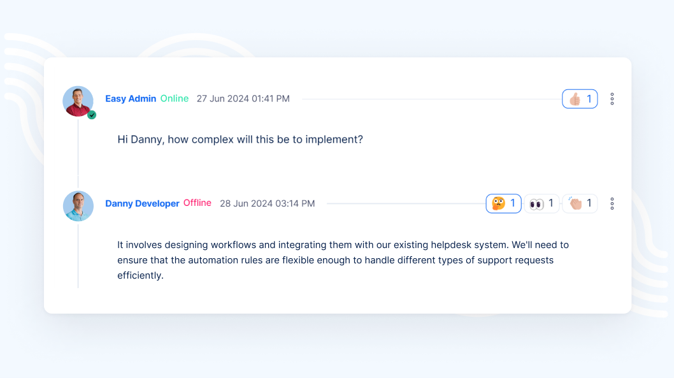
Task: Click the "Hi Danny" comment text
Action: click(240, 139)
